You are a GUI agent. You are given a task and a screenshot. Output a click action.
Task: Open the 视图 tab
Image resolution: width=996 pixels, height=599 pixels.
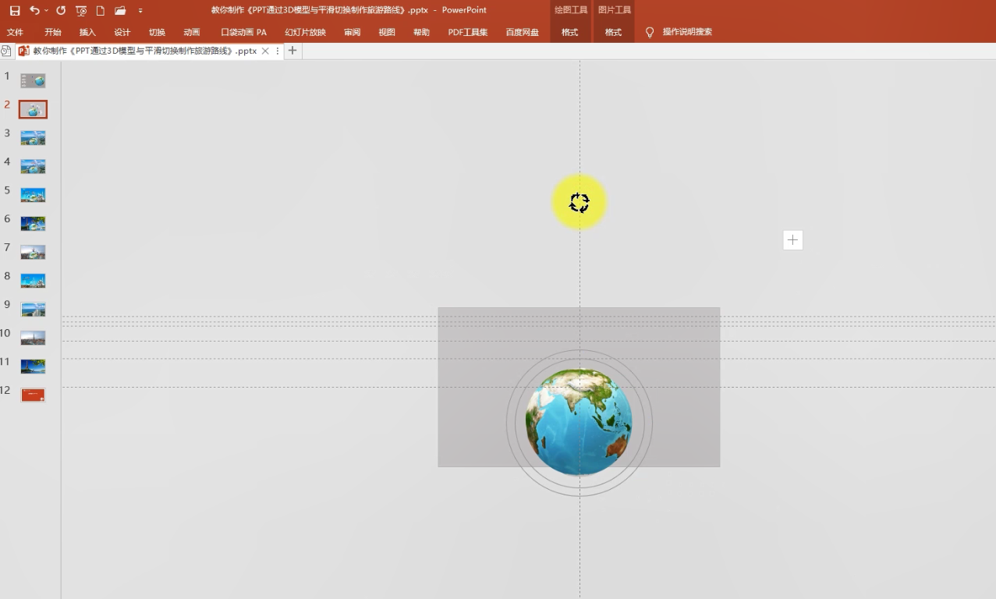tap(387, 32)
